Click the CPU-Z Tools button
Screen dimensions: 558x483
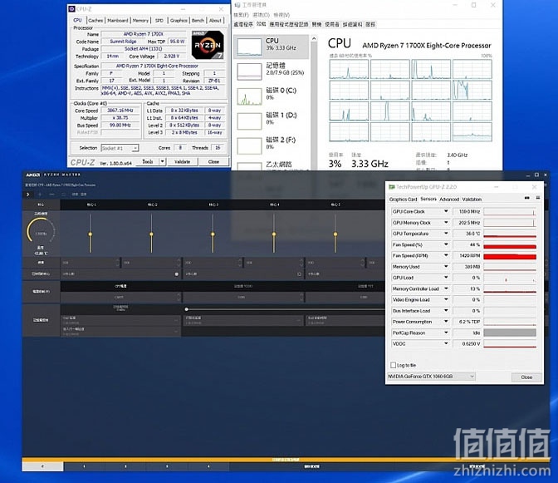point(147,162)
